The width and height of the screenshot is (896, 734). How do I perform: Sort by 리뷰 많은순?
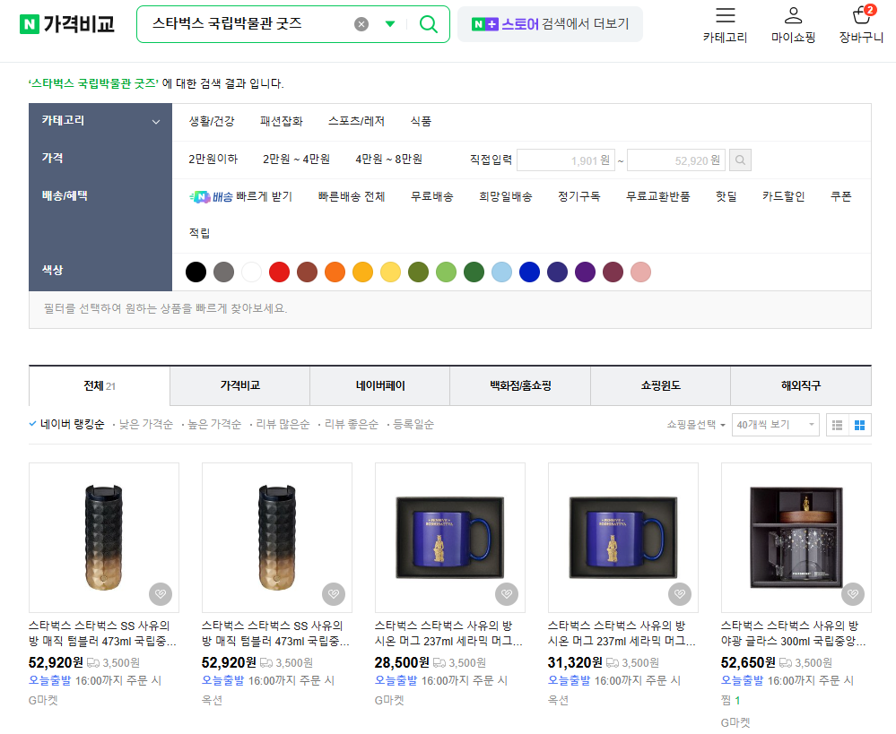(x=283, y=425)
